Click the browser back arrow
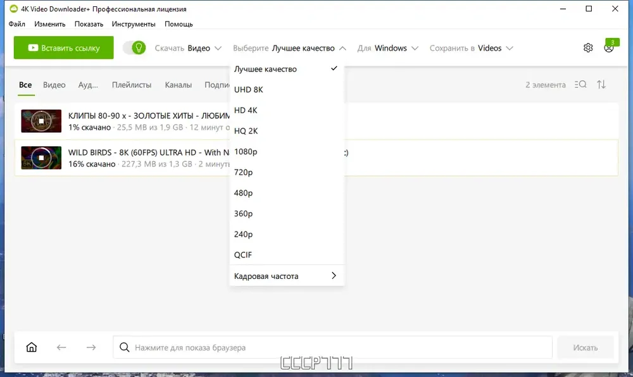This screenshot has height=377, width=633. tap(61, 347)
